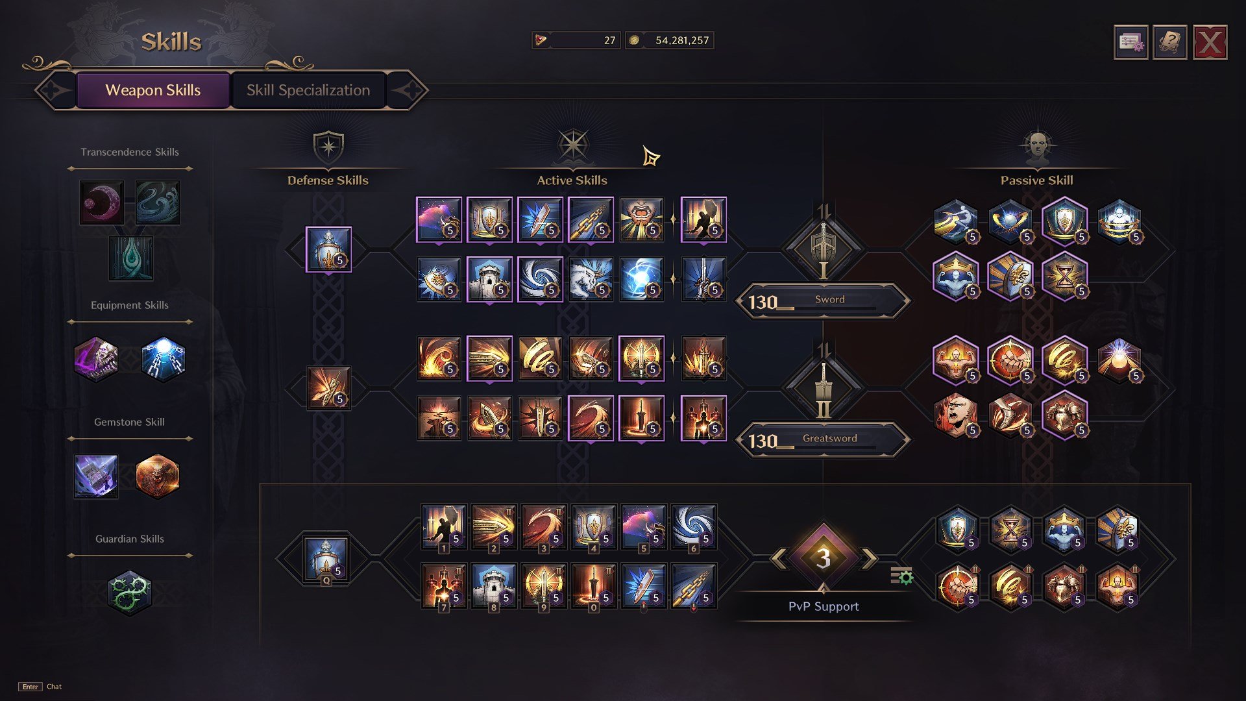Toggle the Greatsword Defense Skill slot
Screen dimensions: 1246x701
coord(328,388)
